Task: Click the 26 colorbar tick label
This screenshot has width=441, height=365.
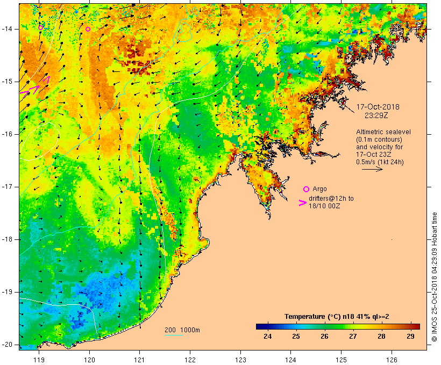Action: click(x=324, y=336)
